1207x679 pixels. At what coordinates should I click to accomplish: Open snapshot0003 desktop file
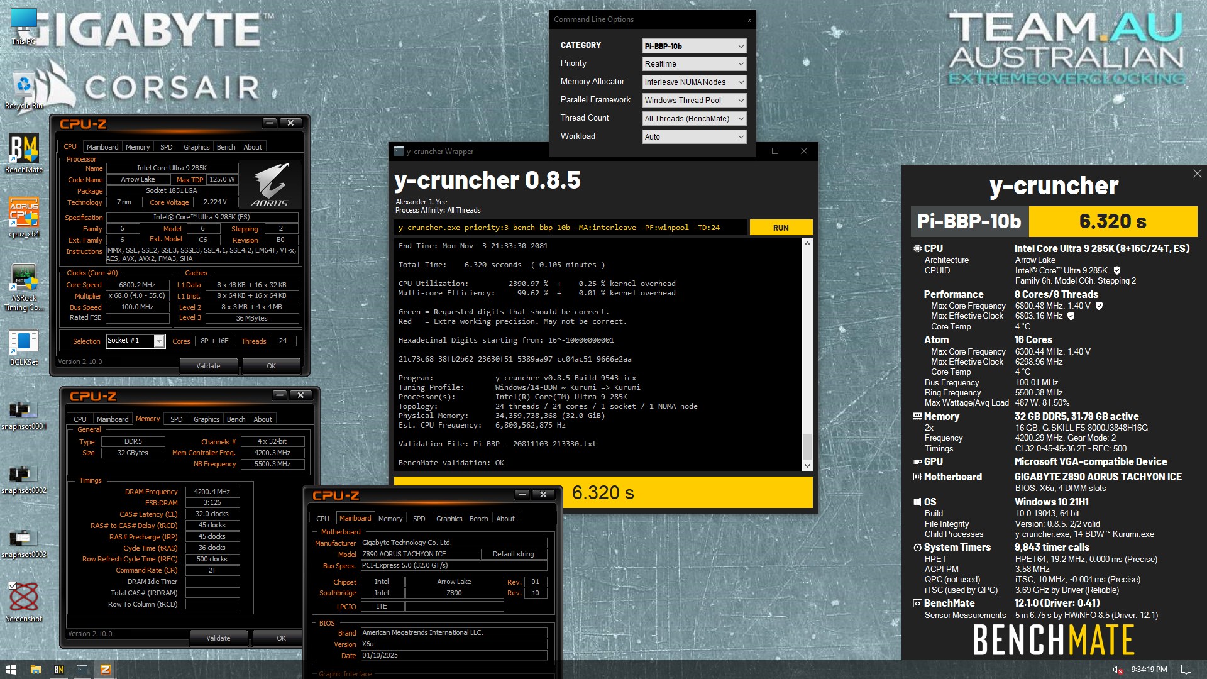(24, 543)
